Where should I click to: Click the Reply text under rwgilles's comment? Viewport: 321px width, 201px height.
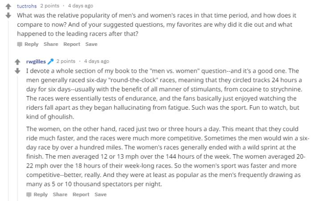pos(41,194)
